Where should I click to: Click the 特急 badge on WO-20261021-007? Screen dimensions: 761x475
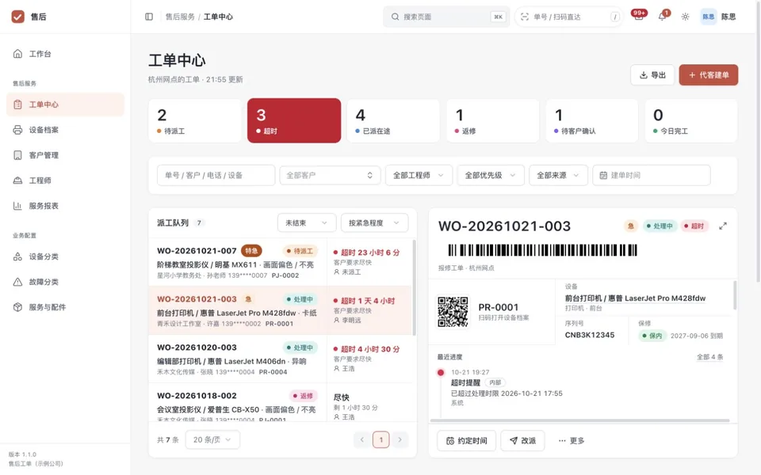click(x=251, y=251)
